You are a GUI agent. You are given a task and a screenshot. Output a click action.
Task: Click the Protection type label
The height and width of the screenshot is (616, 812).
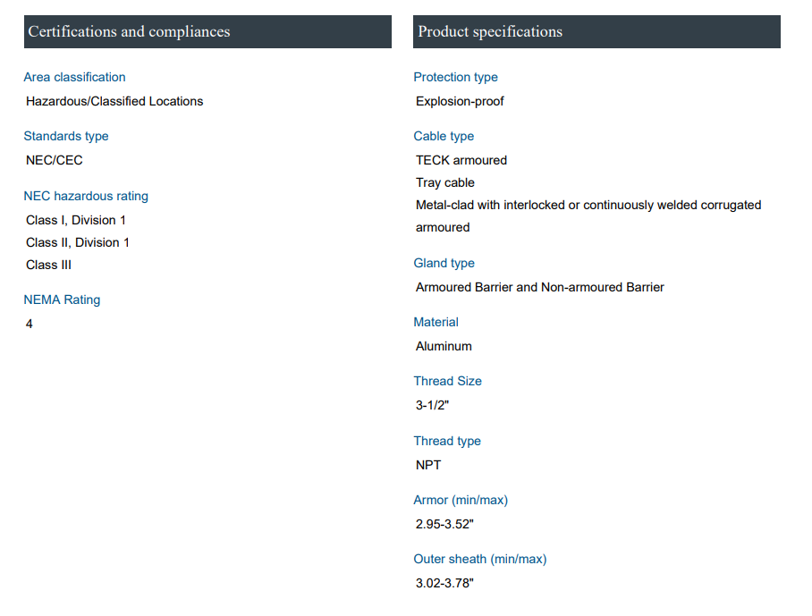coord(455,77)
